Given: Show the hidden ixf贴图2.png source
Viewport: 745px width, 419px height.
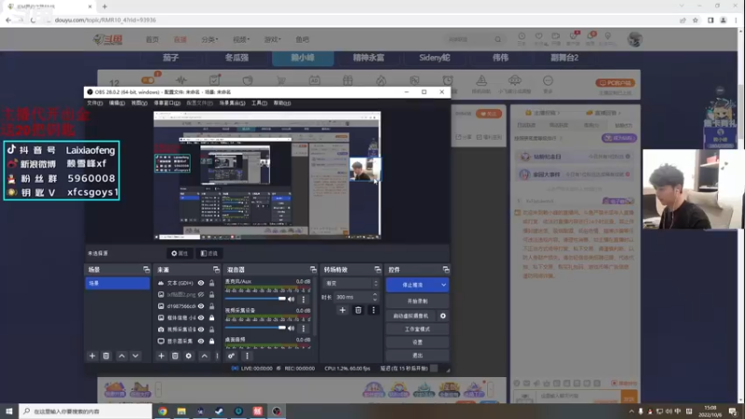Looking at the screenshot, I should coord(201,294).
